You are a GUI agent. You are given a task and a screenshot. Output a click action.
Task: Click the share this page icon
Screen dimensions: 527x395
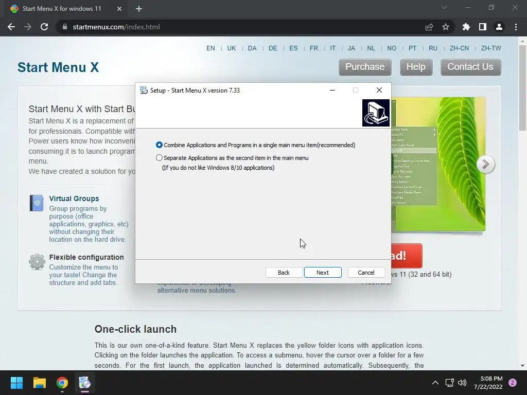pos(429,27)
